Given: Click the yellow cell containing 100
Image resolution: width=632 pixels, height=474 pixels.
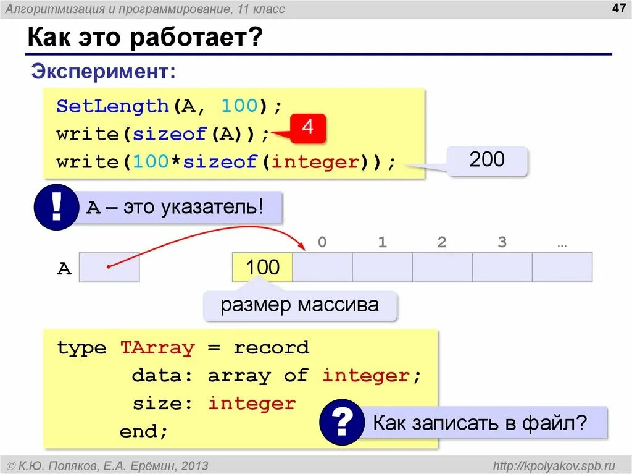Looking at the screenshot, I should pyautogui.click(x=262, y=267).
